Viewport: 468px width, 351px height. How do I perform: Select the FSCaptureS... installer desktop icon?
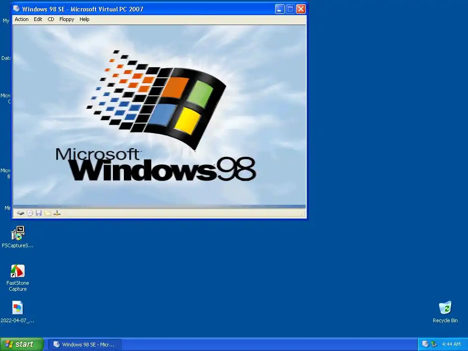[18, 237]
